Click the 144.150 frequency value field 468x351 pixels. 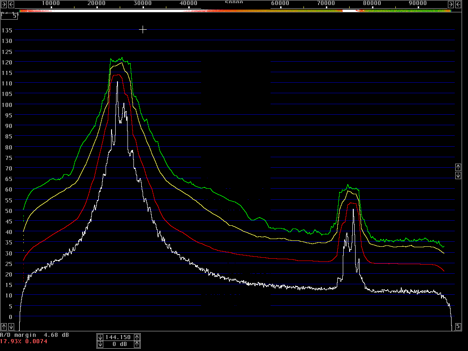[x=118, y=337]
